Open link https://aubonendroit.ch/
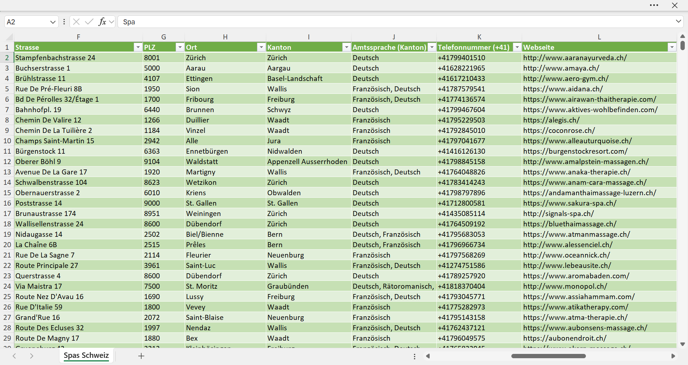The width and height of the screenshot is (688, 365). click(x=565, y=338)
